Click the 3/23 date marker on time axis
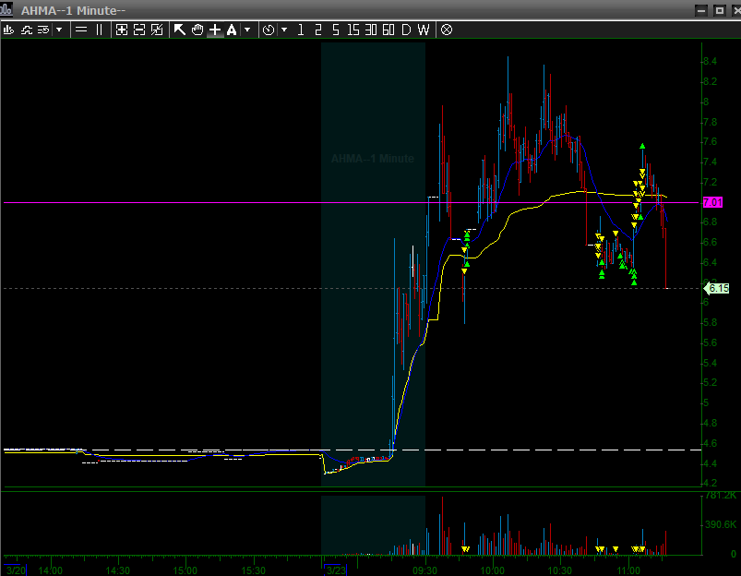 click(336, 570)
